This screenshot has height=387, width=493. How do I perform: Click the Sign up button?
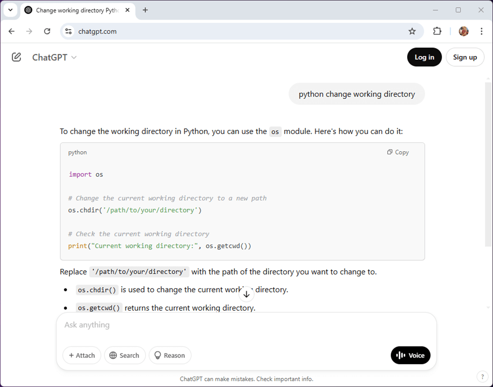click(x=465, y=57)
